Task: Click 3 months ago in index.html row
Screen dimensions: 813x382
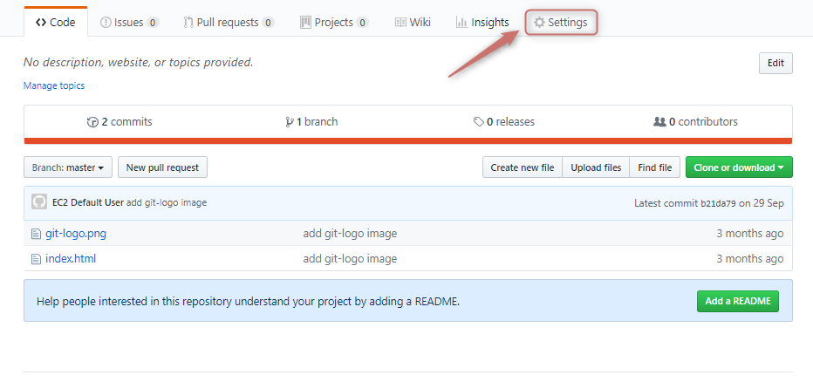Action: click(749, 258)
